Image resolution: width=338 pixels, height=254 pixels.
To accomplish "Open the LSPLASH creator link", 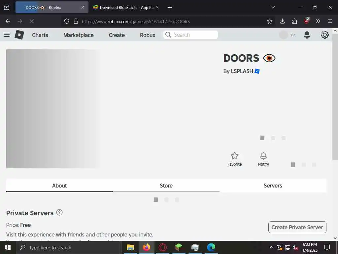I will click(x=242, y=71).
